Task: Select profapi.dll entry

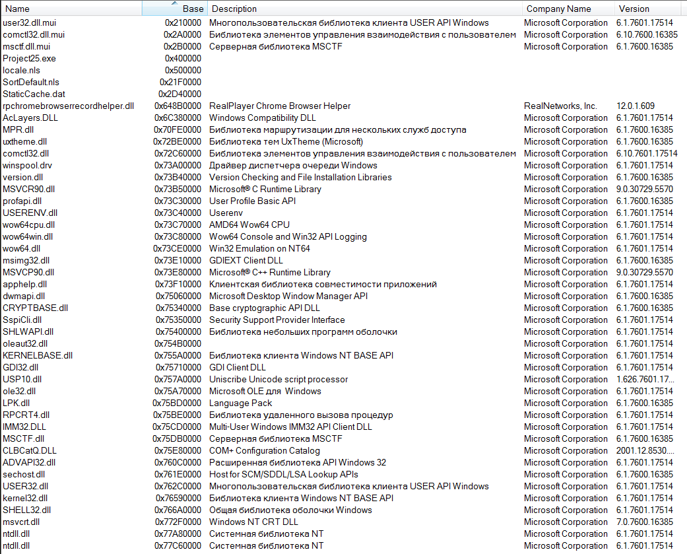Action: point(343,201)
